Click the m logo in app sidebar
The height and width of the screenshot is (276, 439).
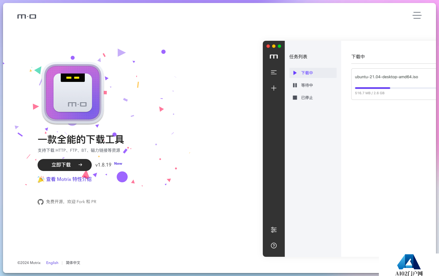click(274, 57)
